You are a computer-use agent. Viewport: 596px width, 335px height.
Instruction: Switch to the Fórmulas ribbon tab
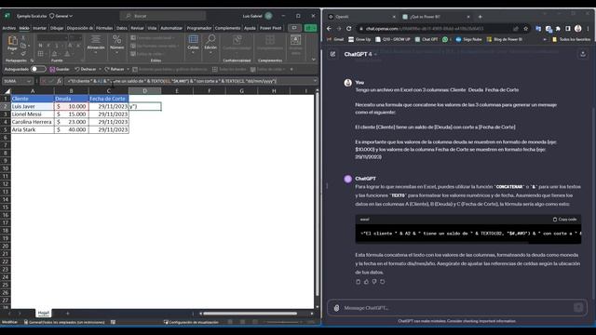click(x=104, y=28)
